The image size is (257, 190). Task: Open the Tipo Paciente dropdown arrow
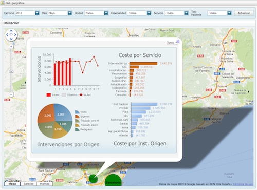click(x=229, y=13)
